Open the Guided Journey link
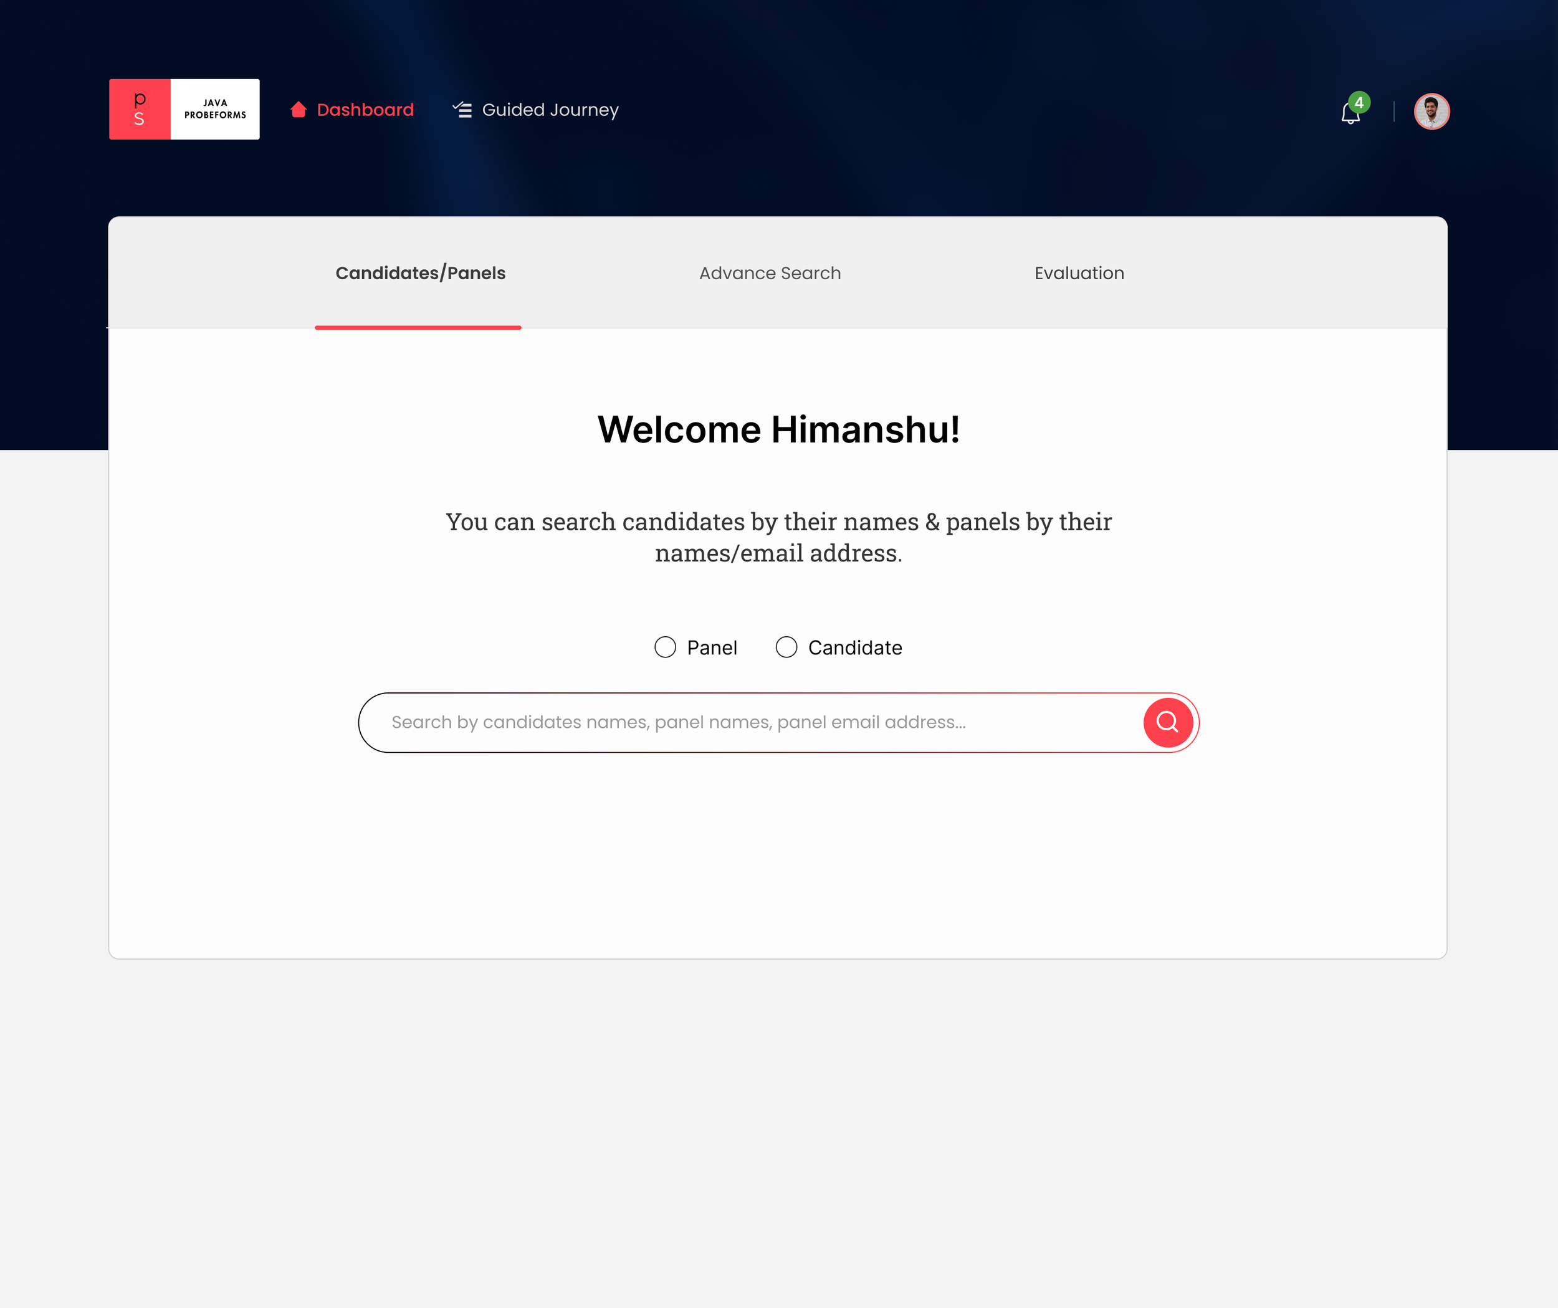Screen dimensions: 1558x1308 pyautogui.click(x=550, y=110)
